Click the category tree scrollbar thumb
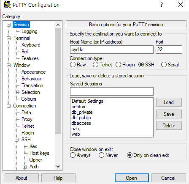The height and width of the screenshot is (184, 189). pyautogui.click(x=58, y=81)
